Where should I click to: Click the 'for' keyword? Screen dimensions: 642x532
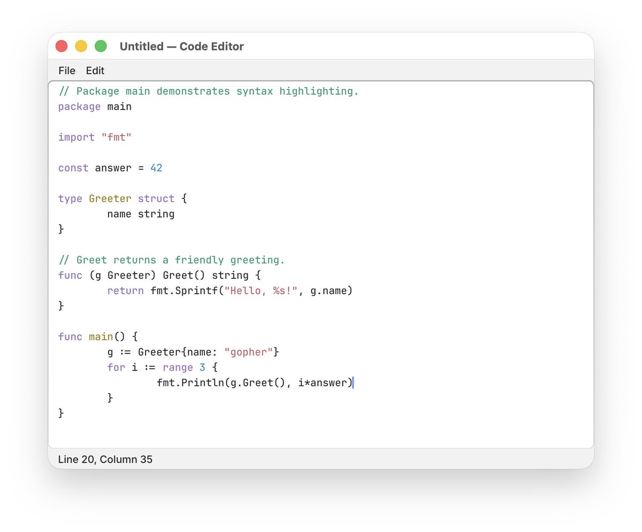point(116,367)
